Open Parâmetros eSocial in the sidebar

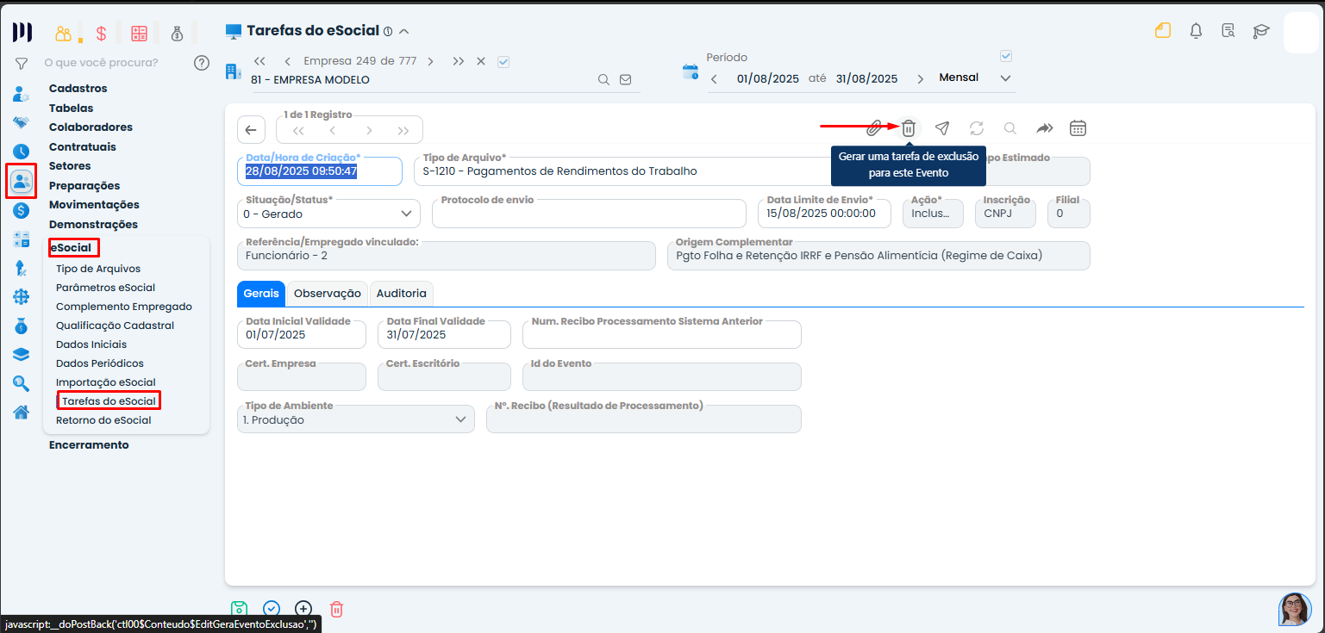click(x=105, y=288)
